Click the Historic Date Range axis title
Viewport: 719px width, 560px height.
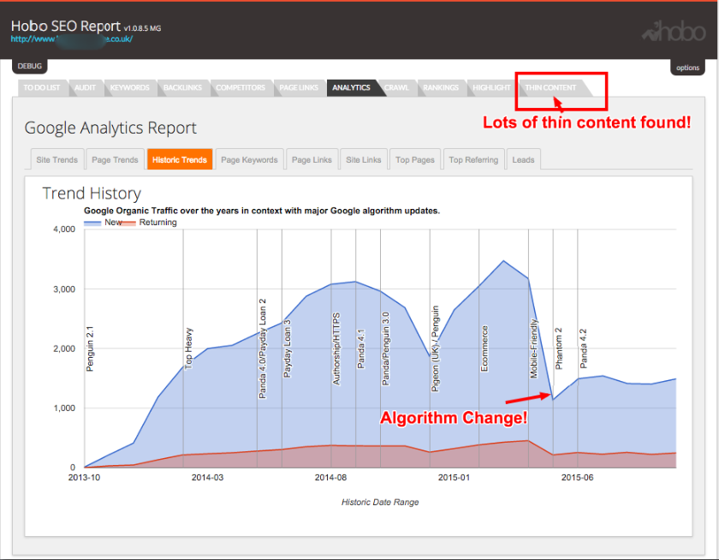tap(380, 503)
